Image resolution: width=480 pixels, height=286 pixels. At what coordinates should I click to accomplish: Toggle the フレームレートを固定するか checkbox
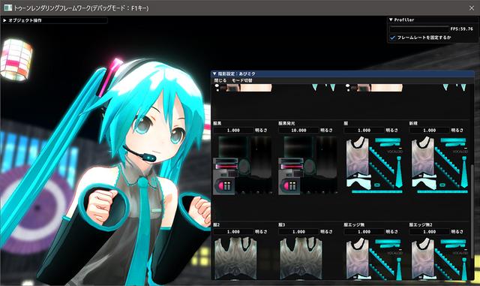coord(392,38)
